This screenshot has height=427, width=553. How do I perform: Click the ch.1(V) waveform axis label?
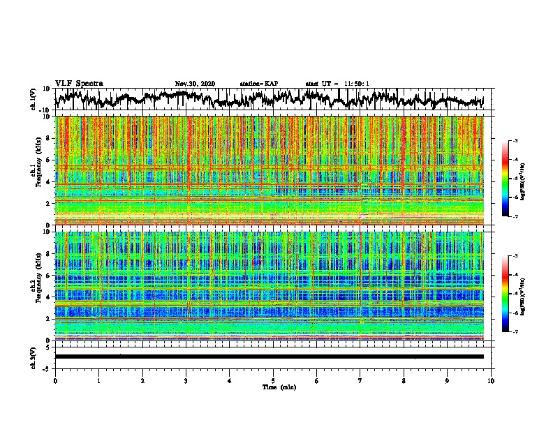click(34, 99)
